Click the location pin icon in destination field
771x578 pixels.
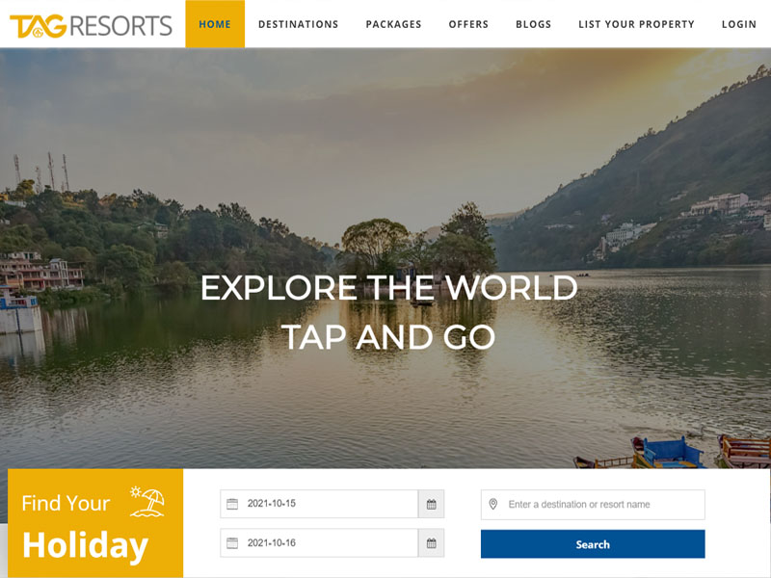(493, 504)
